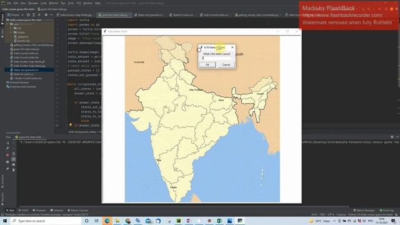The image size is (400, 225).
Task: Select getting_mouse_click_coordinates.py in project tree
Action: pyautogui.click(x=32, y=45)
